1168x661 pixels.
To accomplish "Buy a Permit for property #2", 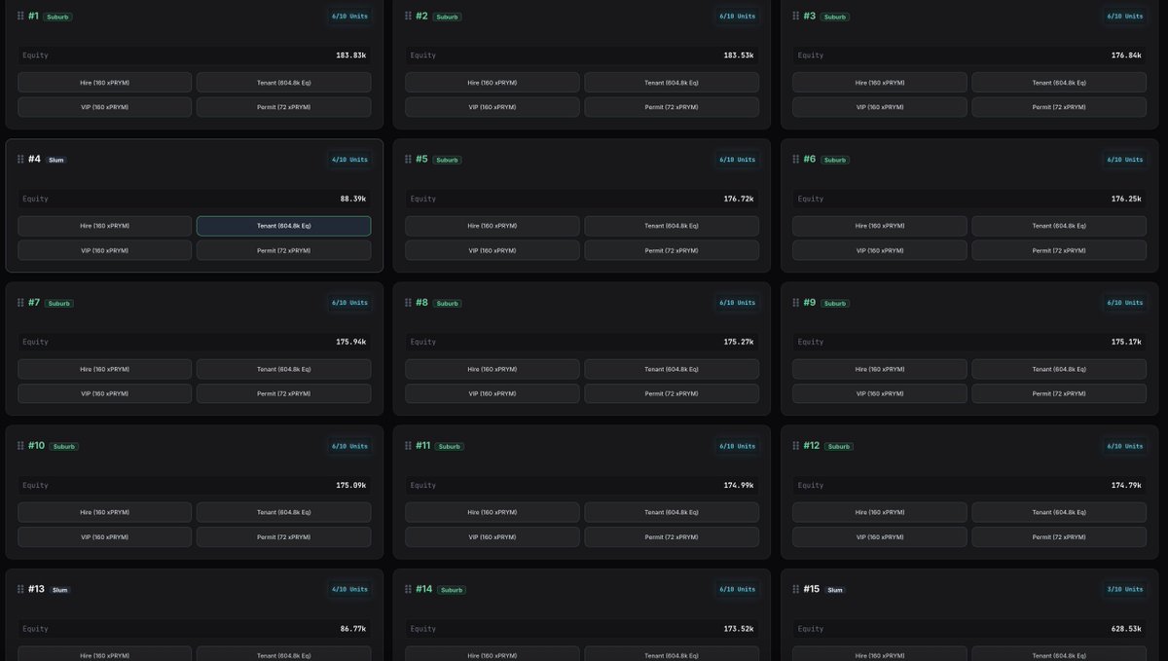I will point(672,107).
